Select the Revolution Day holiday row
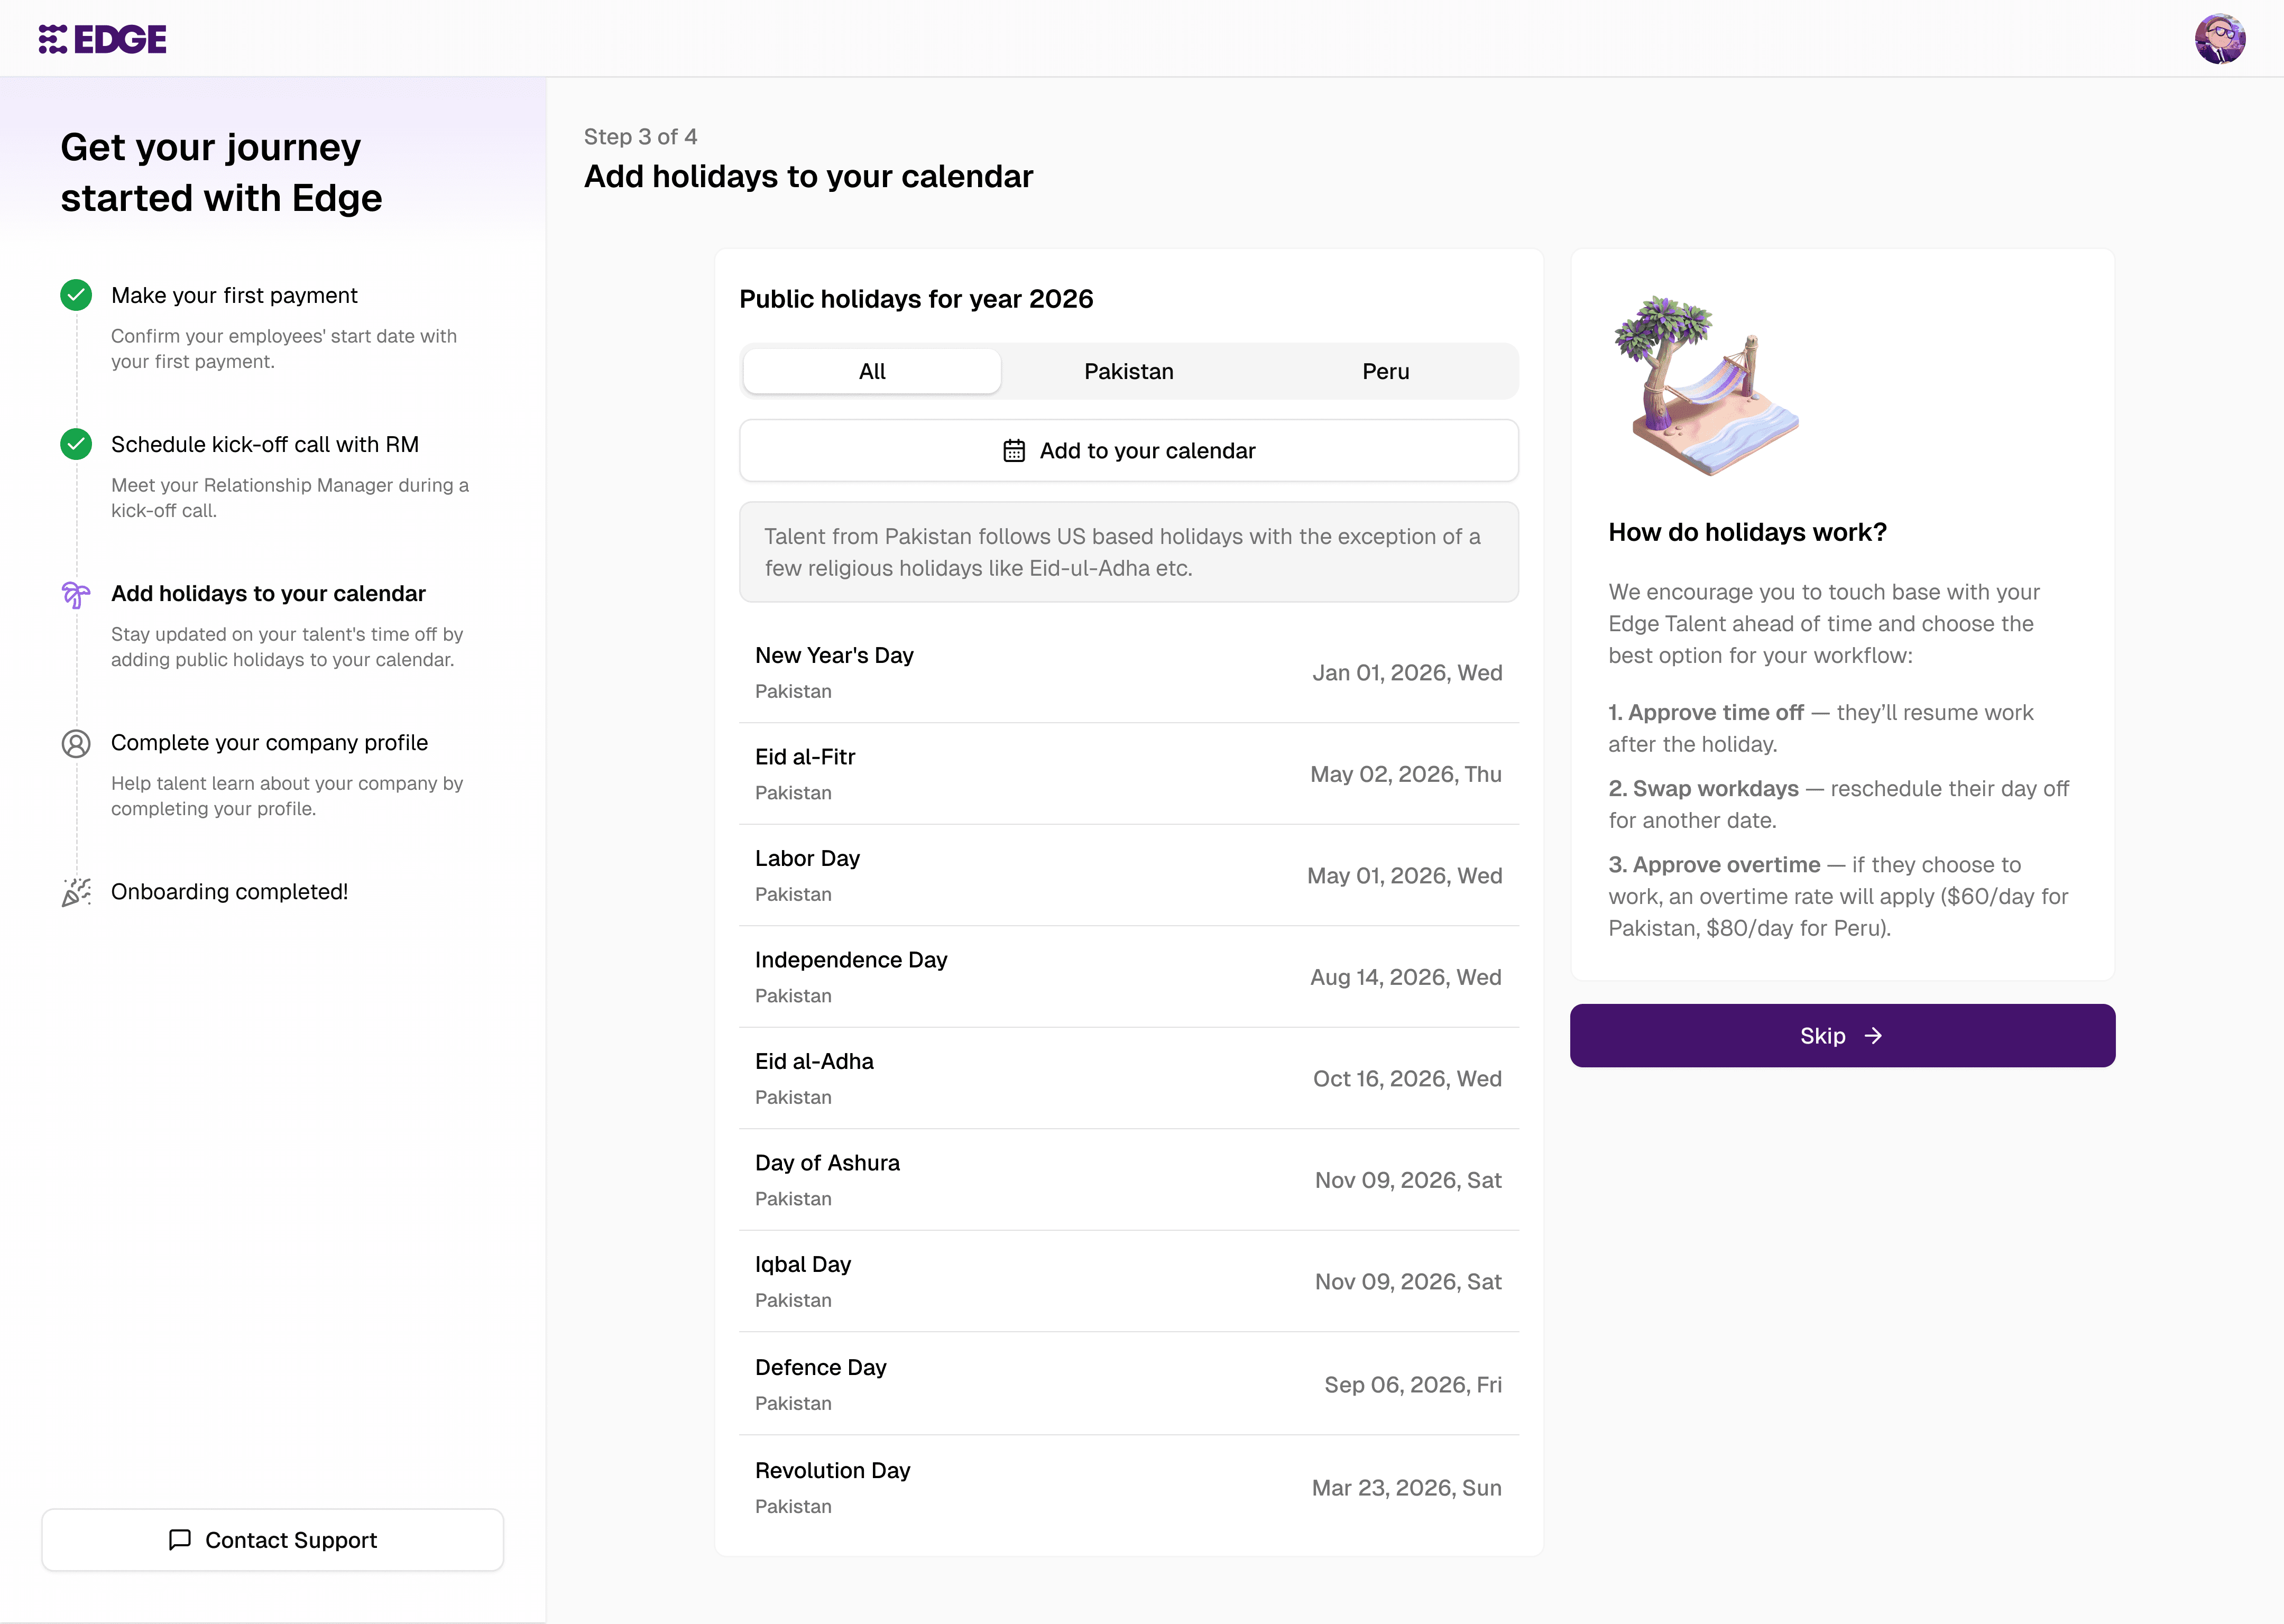Screen dimensions: 2284x1624 (x=1128, y=1487)
